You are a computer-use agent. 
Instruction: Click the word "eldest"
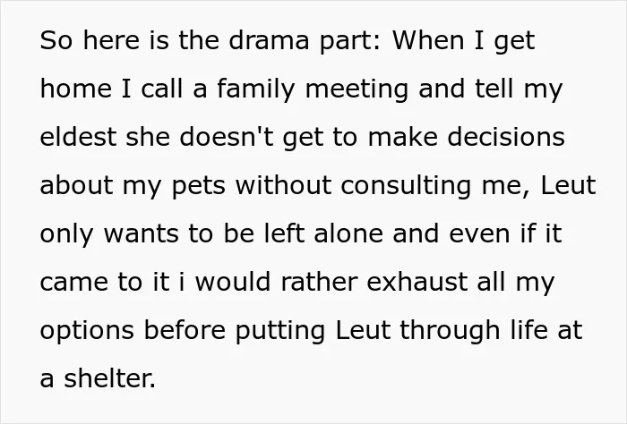coord(79,137)
